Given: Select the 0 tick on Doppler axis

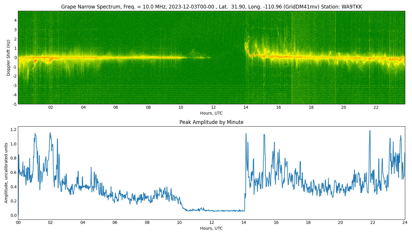Looking at the screenshot, I should pyautogui.click(x=15, y=58).
